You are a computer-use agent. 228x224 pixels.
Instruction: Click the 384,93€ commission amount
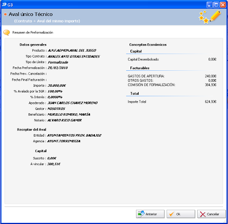coord(211,85)
